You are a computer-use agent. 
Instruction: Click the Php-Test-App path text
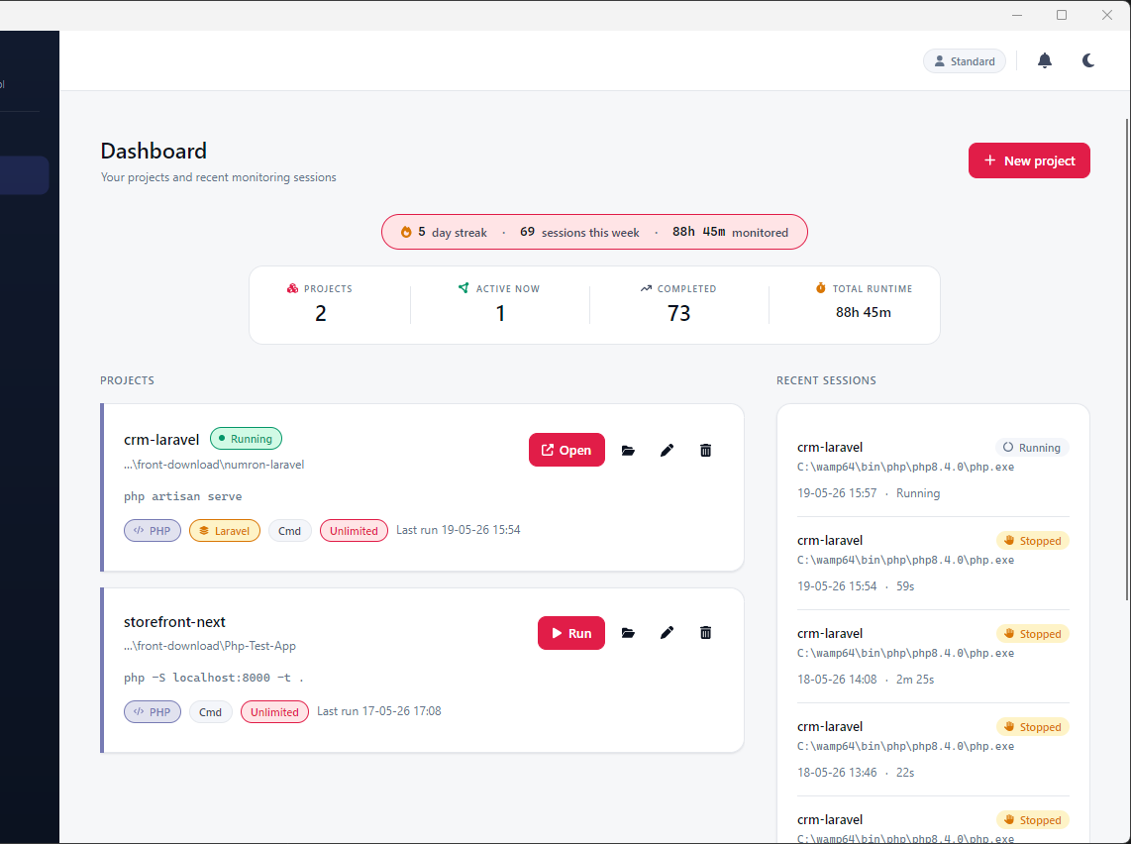coord(209,646)
